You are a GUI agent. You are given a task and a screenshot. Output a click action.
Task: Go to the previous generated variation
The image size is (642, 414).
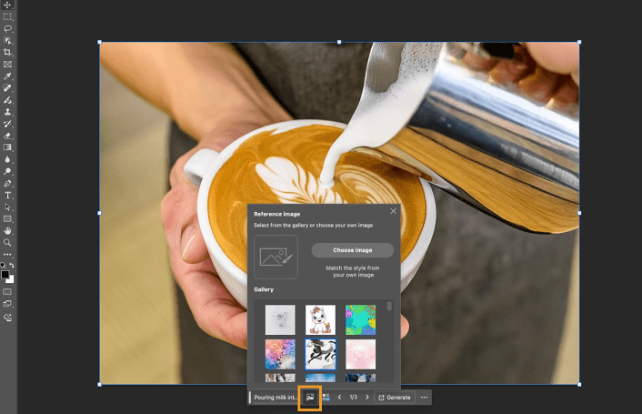pyautogui.click(x=339, y=398)
